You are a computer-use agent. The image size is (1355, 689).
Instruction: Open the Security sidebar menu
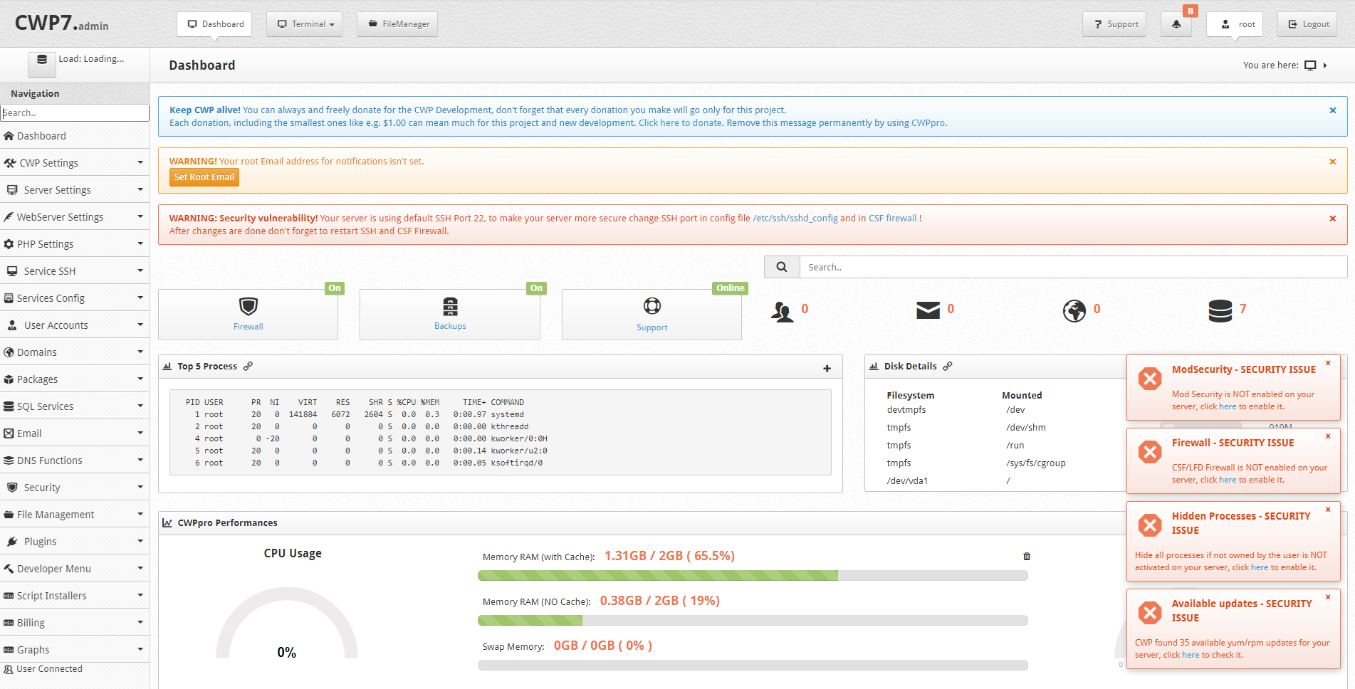tap(75, 488)
